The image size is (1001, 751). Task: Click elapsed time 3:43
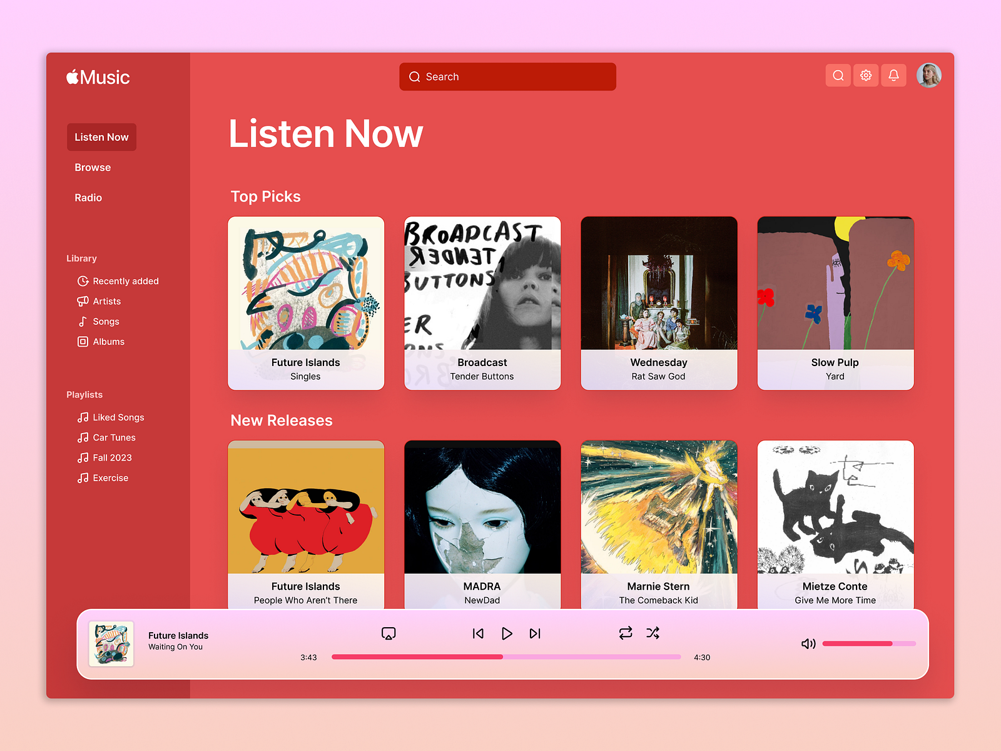click(x=308, y=657)
